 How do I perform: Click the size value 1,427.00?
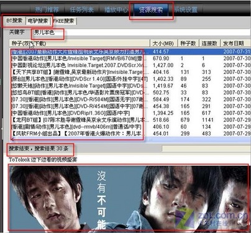pos(163,65)
